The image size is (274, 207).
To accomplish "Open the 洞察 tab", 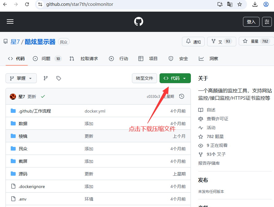I will pos(208,59).
